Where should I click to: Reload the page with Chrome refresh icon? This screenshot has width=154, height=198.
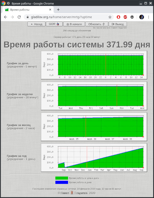coord(19,17)
